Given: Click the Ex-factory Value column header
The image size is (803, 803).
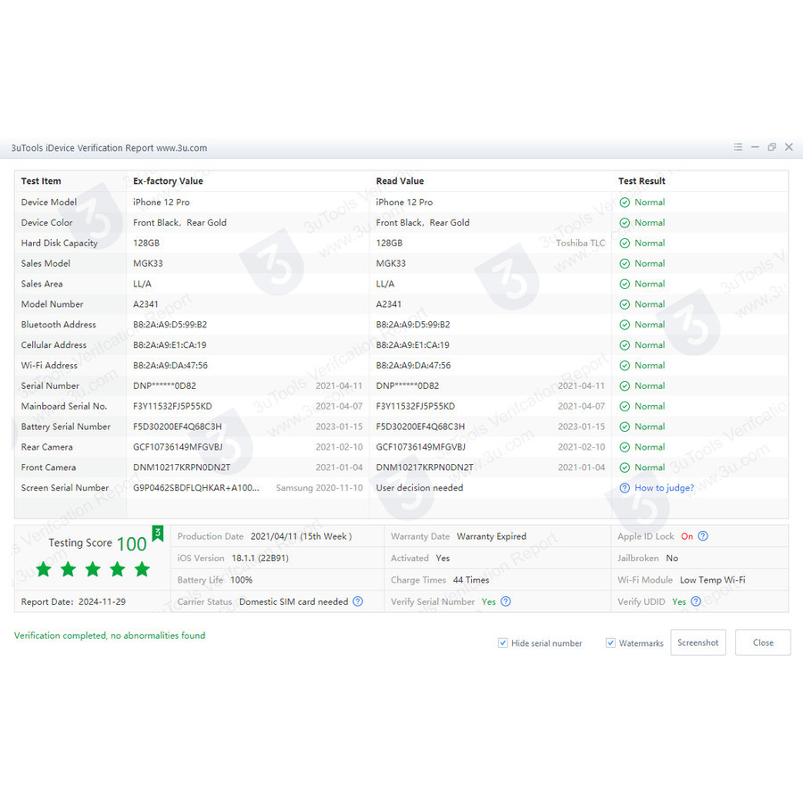Looking at the screenshot, I should tap(169, 181).
